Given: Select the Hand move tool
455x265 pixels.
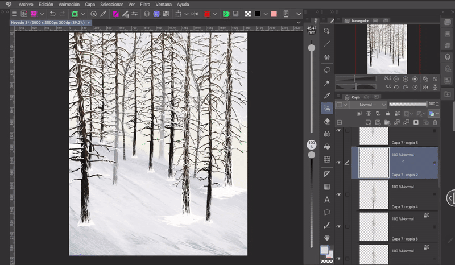Looking at the screenshot, I should tap(327, 238).
